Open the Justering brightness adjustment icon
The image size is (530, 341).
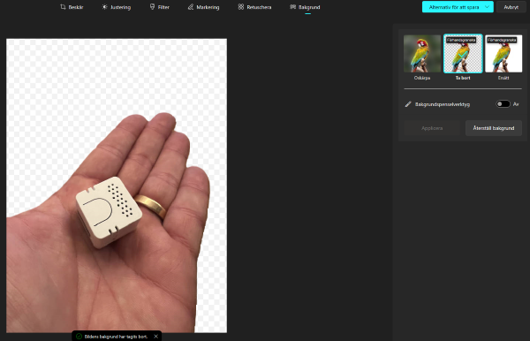(105, 7)
